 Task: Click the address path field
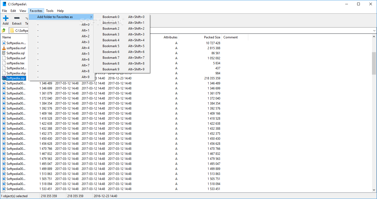click(192, 31)
